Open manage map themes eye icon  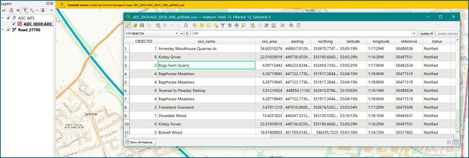point(18,10)
